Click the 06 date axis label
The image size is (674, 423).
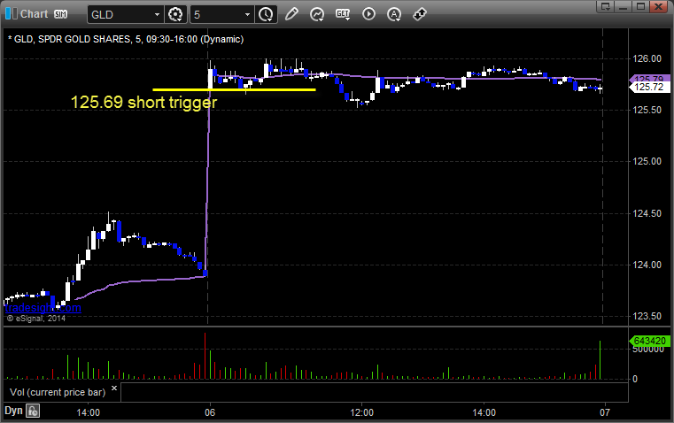point(210,412)
